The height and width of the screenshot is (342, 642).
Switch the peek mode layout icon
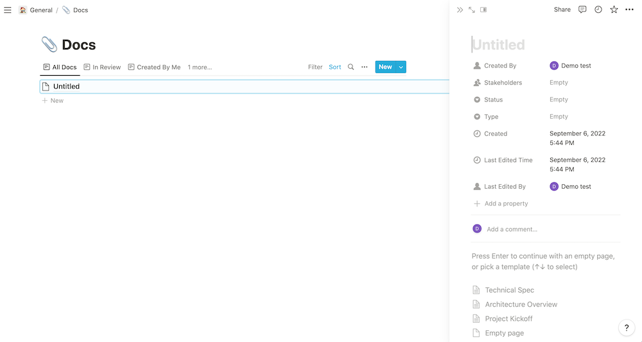coord(483,10)
